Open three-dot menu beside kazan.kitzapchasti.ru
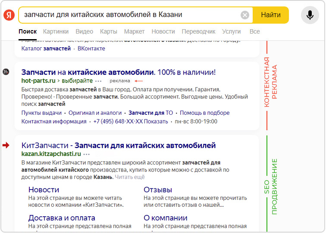Image resolution: width=326 pixels, height=233 pixels. [x=87, y=154]
